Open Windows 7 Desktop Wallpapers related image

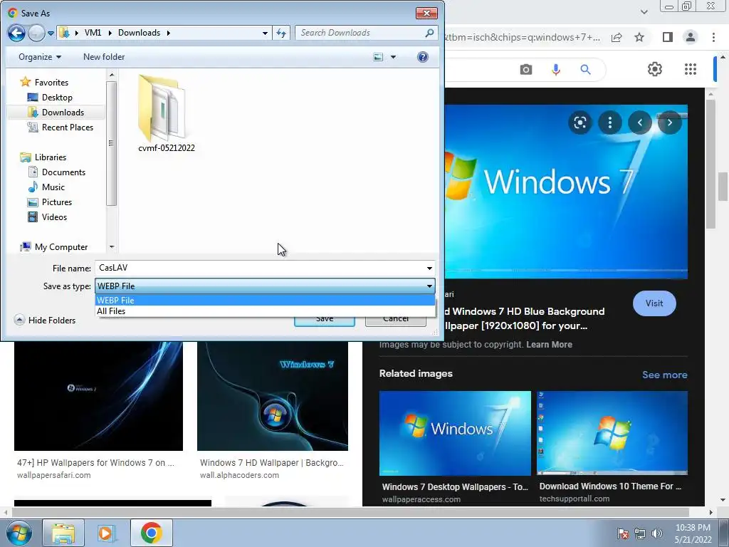pos(455,434)
